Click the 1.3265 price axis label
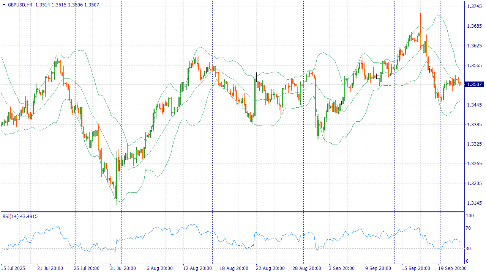This screenshot has height=273, width=486. 475,164
